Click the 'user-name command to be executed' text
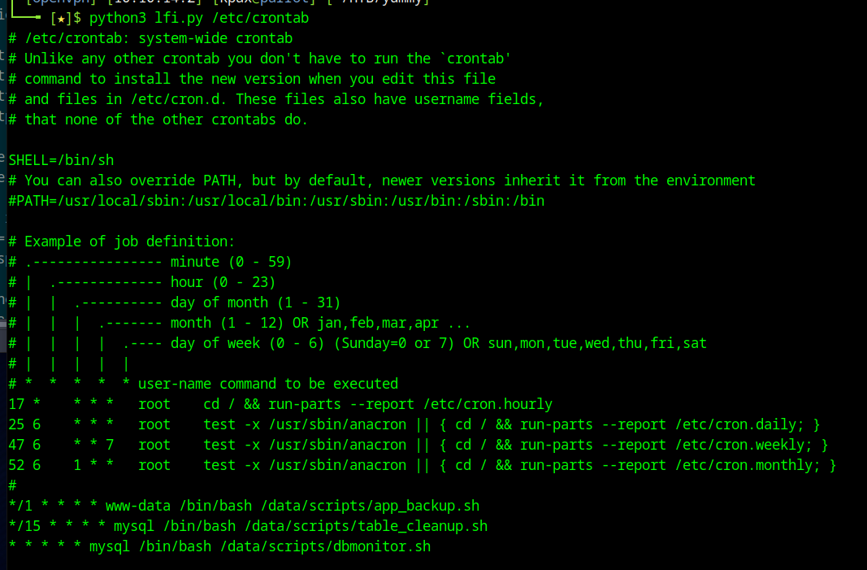This screenshot has height=570, width=867. pos(268,384)
